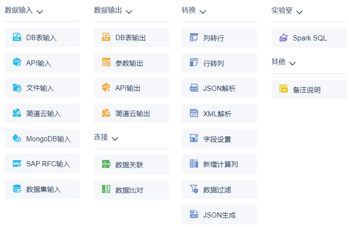Collapse the 数据输出 section chevron
349x227 pixels.
pos(129,12)
